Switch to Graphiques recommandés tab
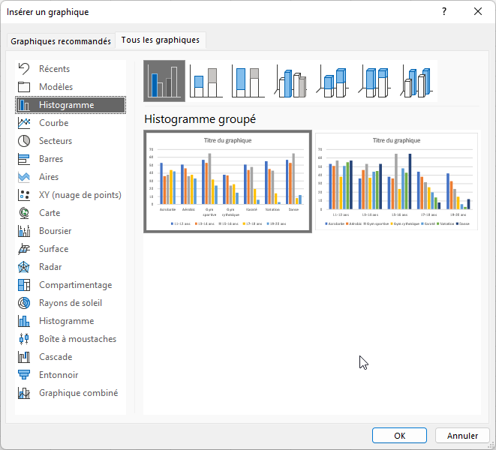496x450 pixels. coord(61,40)
